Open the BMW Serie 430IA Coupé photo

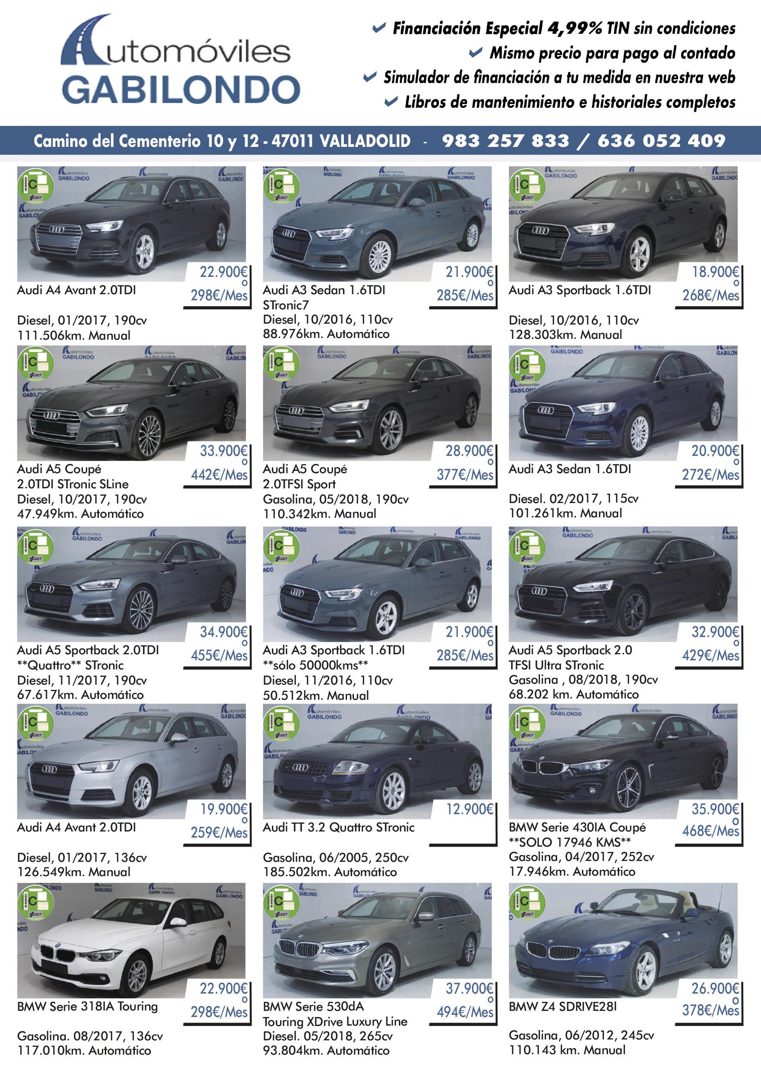pos(623,761)
